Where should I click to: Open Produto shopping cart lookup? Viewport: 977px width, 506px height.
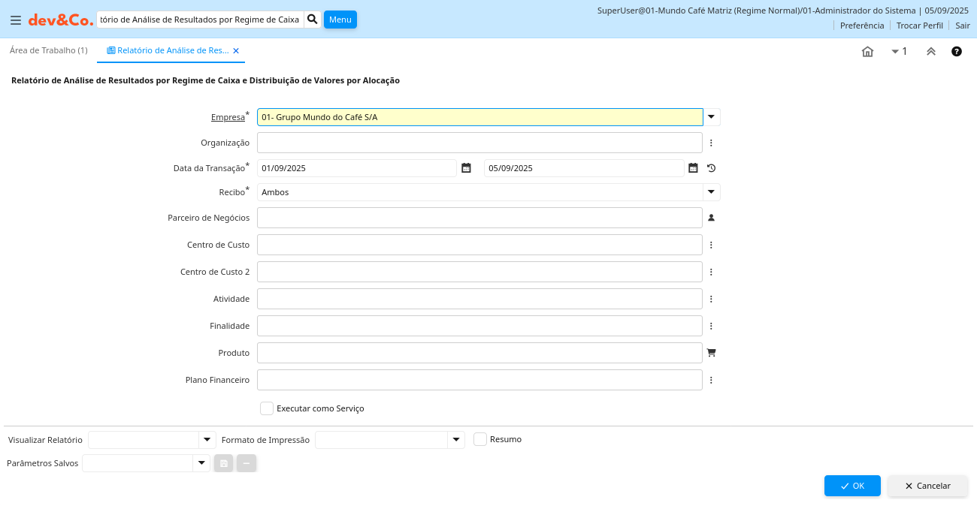pyautogui.click(x=711, y=353)
